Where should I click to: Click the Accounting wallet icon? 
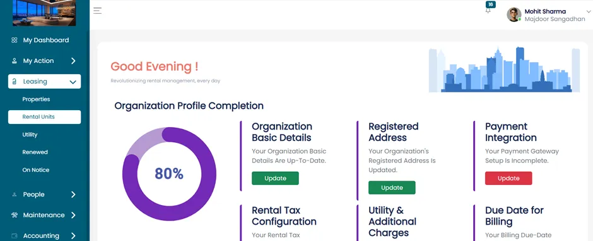(x=15, y=236)
